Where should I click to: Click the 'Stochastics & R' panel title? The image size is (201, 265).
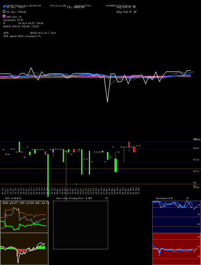pyautogui.click(x=164, y=198)
